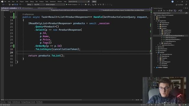Open the Build menu
This screenshot has height=106, width=189.
coord(27,1)
